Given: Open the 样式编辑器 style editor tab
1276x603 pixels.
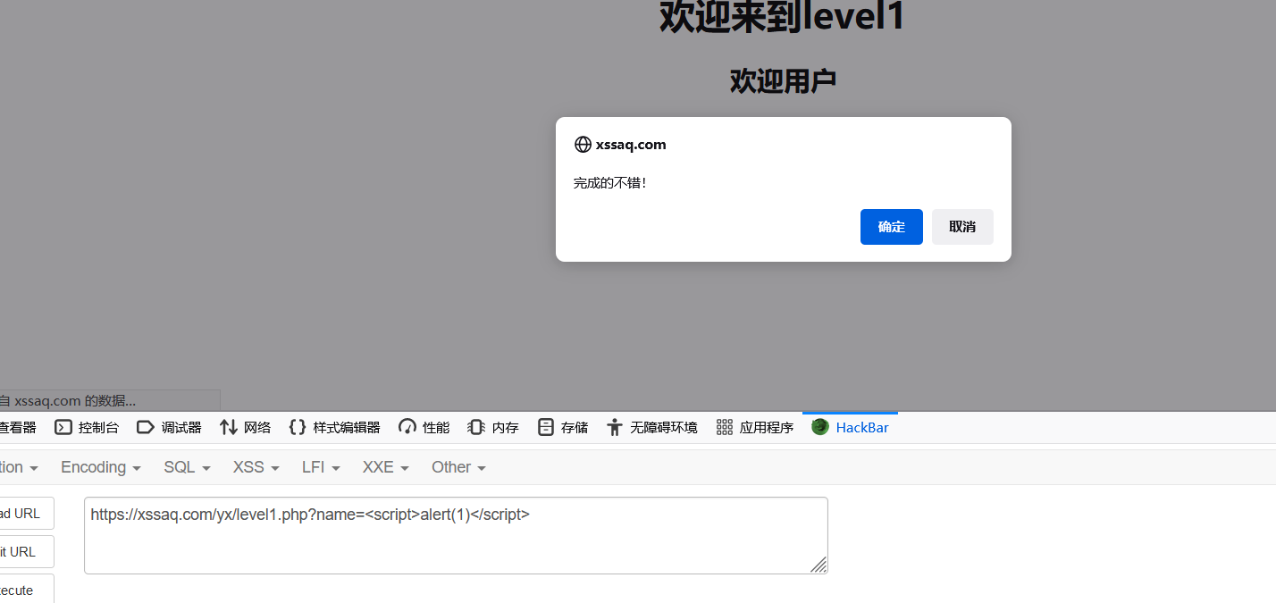Looking at the screenshot, I should [335, 427].
